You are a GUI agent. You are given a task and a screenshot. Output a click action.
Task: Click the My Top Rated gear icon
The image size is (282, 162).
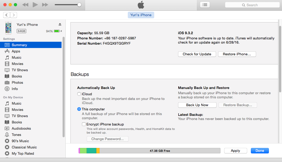click(x=7, y=153)
